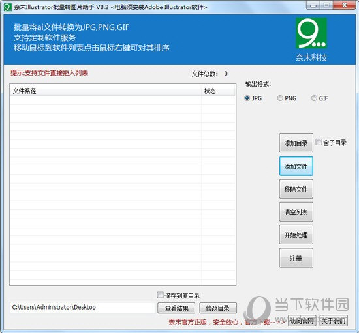Viewport: 359px width, 333px height.
Task: Click the 查看结果 button
Action: [176, 308]
